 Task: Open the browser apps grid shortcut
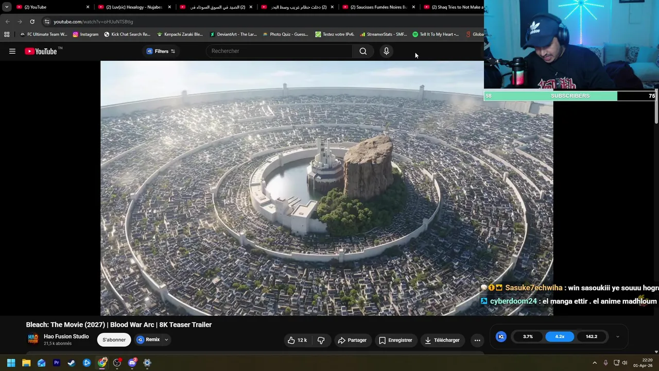(7, 35)
